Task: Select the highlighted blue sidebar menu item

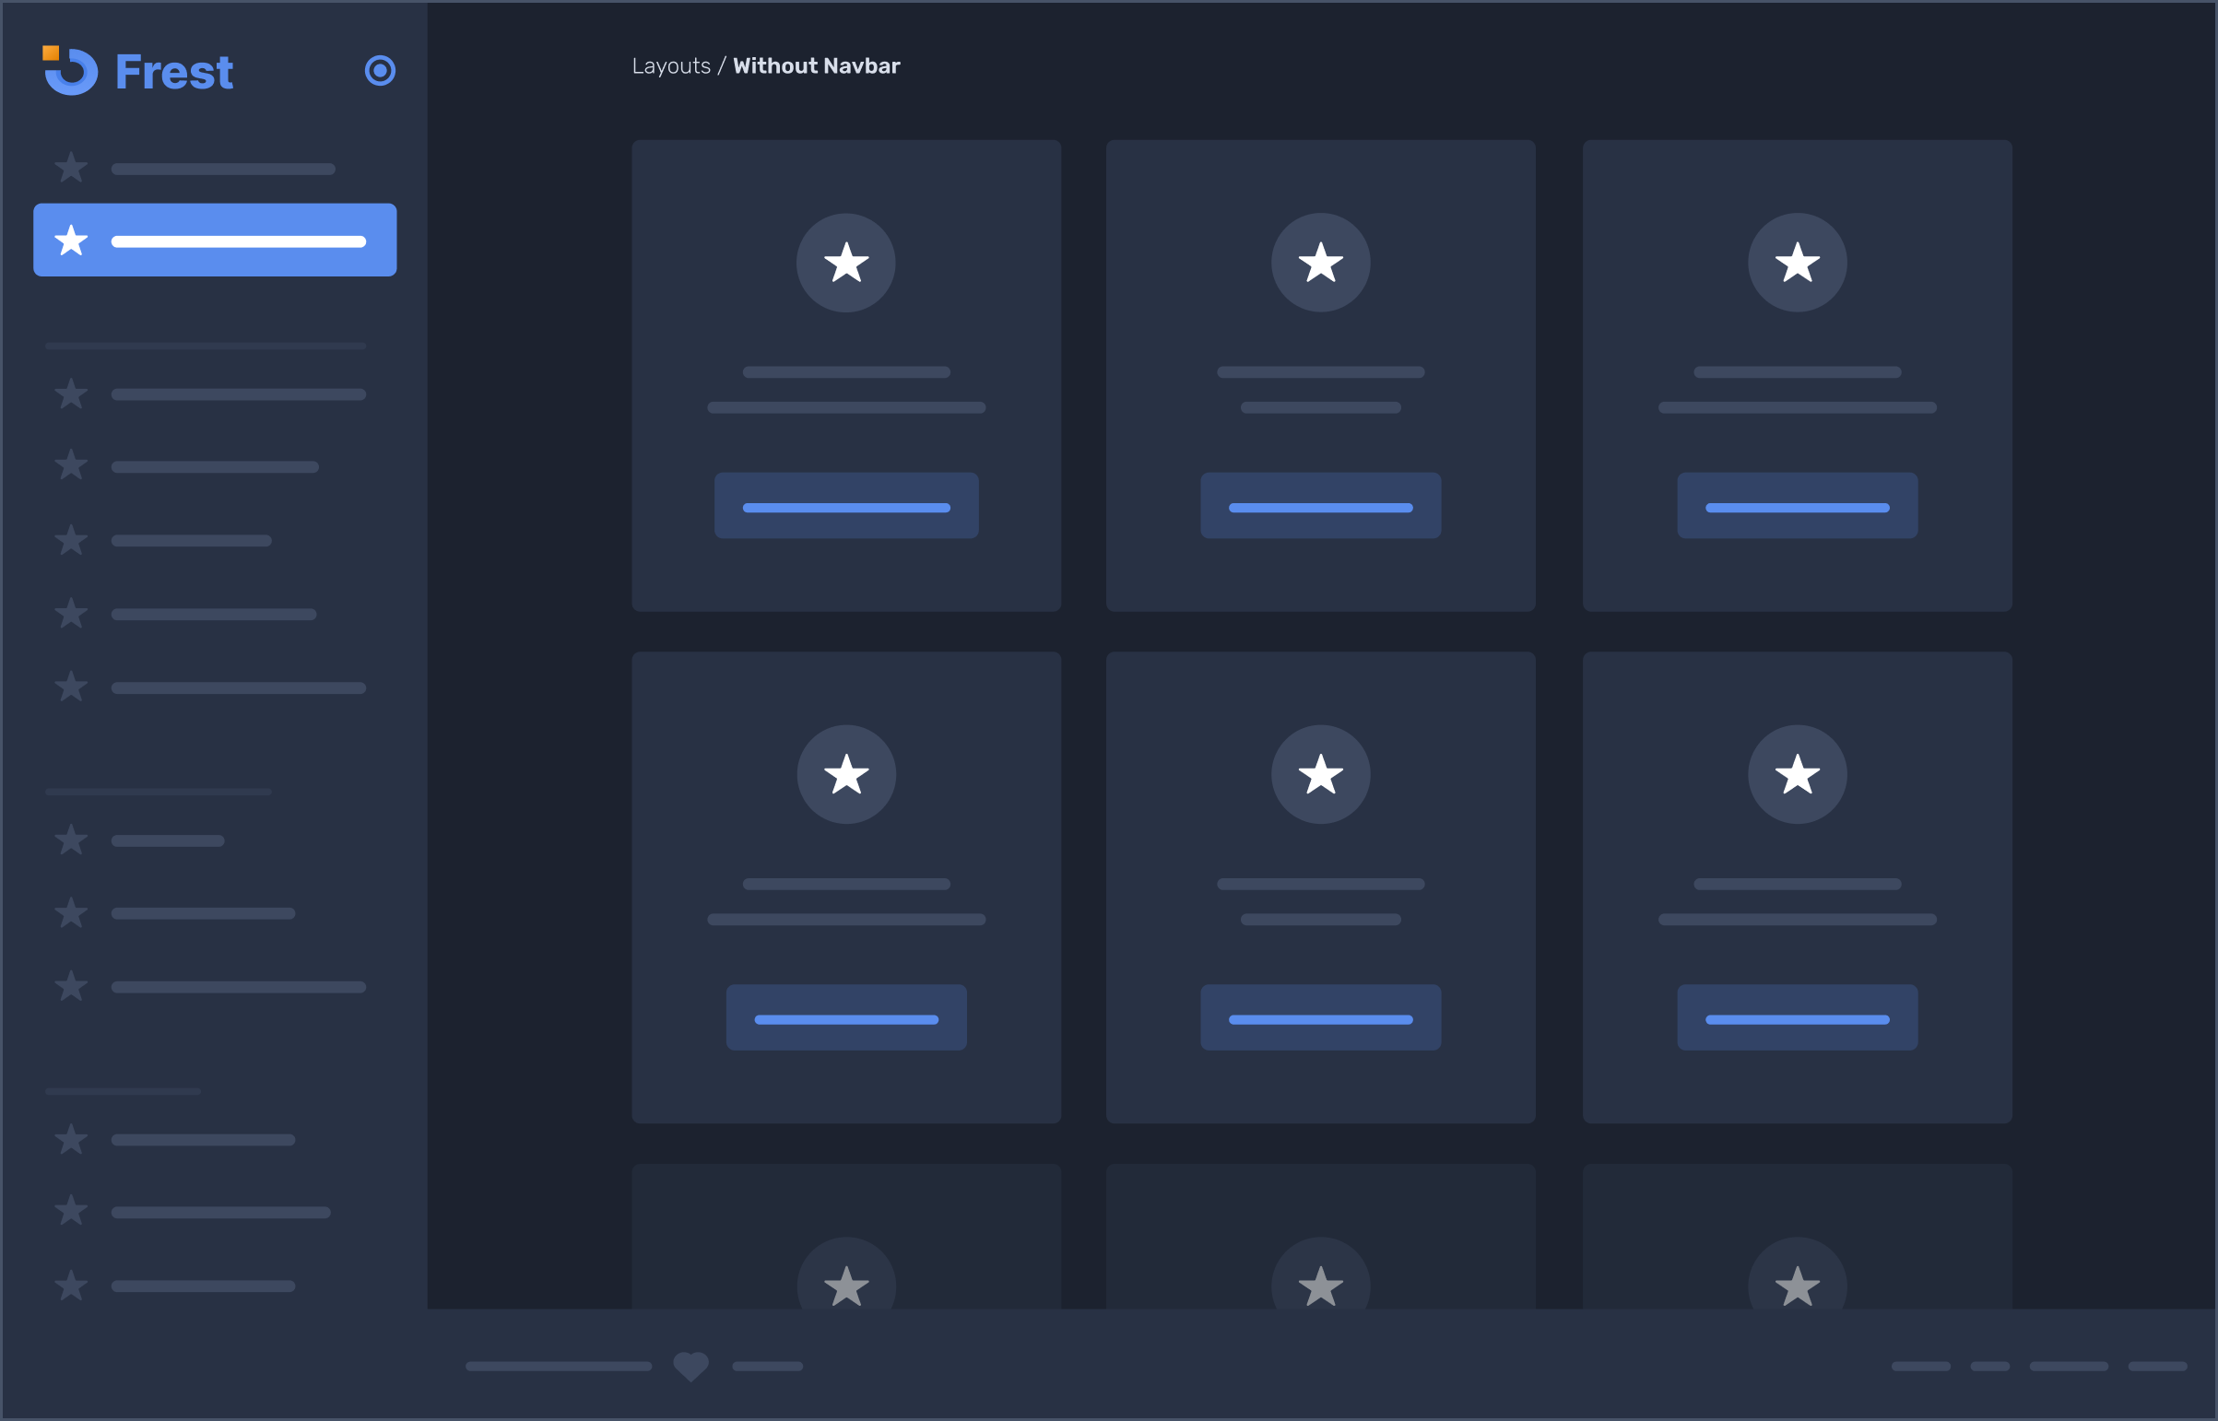Action: click(x=215, y=240)
